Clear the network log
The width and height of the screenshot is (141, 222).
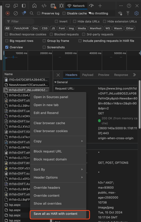click(x=16, y=13)
